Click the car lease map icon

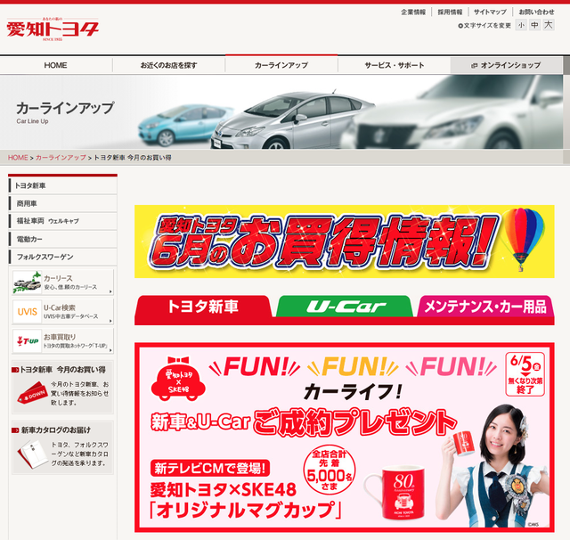click(28, 282)
